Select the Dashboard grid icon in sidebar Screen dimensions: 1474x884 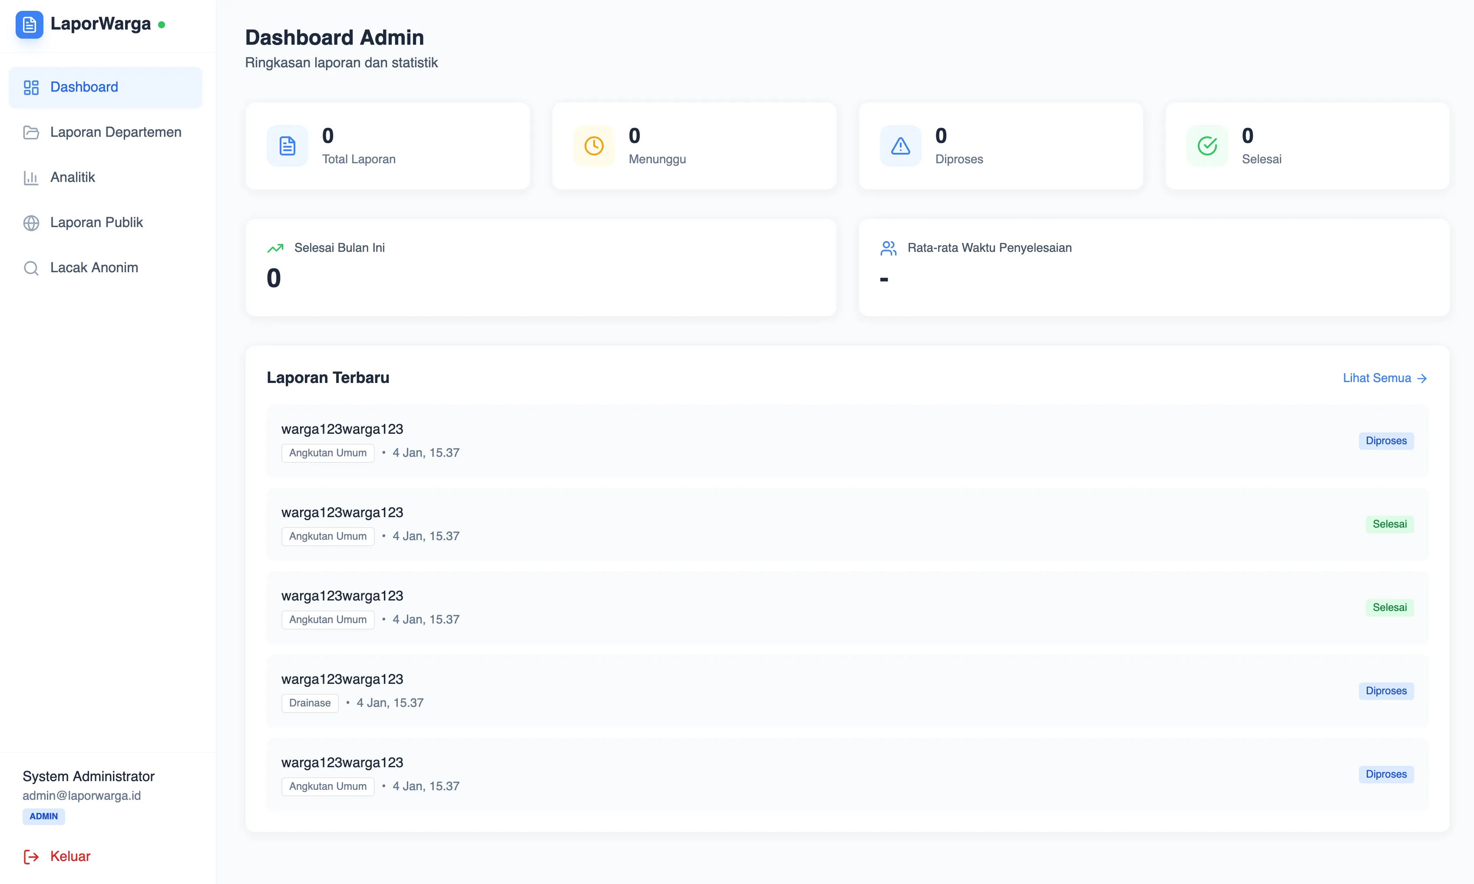click(x=31, y=87)
